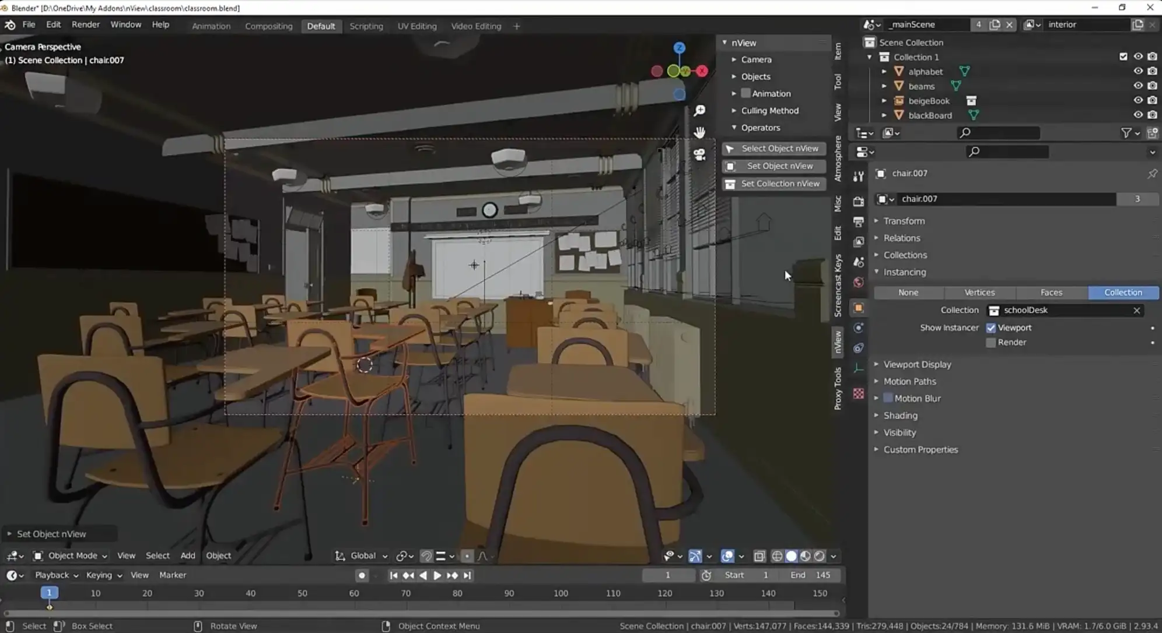
Task: Open the Output Properties tab
Action: tap(858, 221)
